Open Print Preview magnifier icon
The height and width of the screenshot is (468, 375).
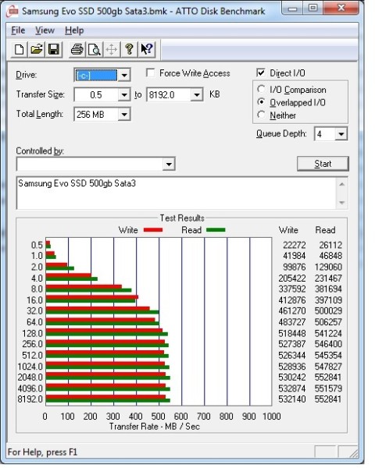[x=95, y=49]
